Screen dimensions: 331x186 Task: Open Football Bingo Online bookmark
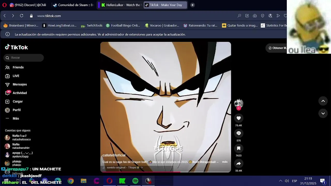pos(123,25)
